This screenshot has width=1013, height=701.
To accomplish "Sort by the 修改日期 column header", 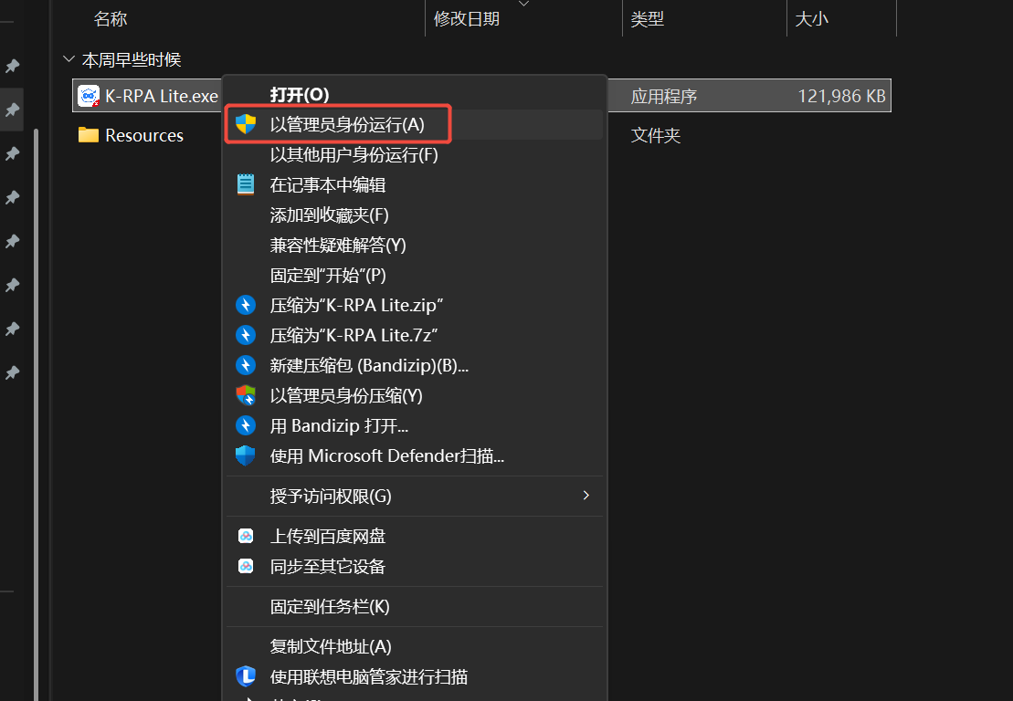I will [467, 19].
